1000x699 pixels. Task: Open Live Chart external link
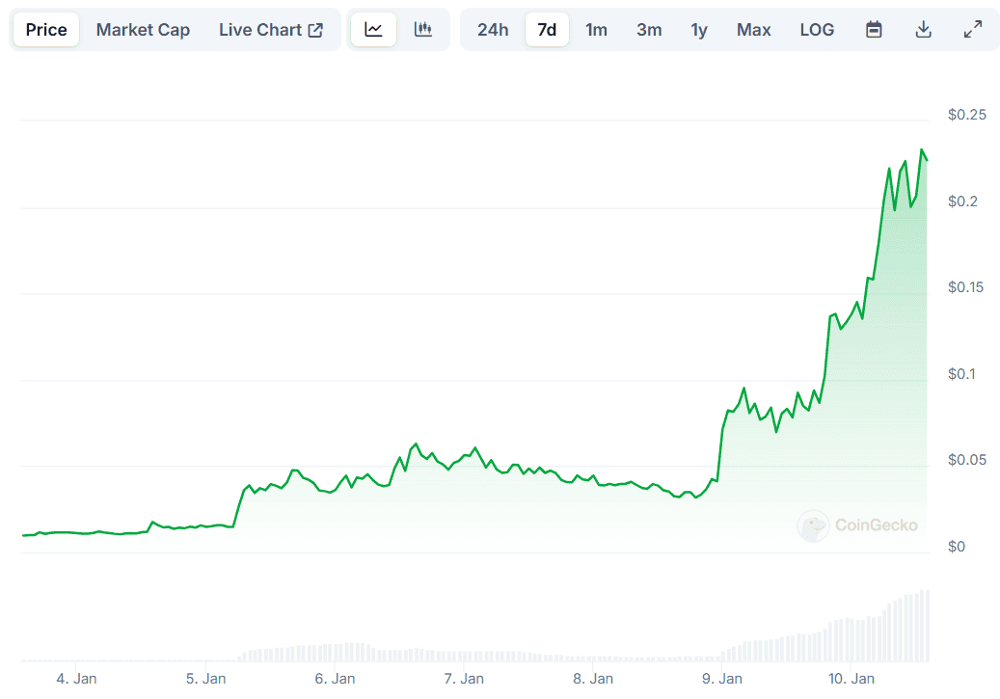click(271, 30)
